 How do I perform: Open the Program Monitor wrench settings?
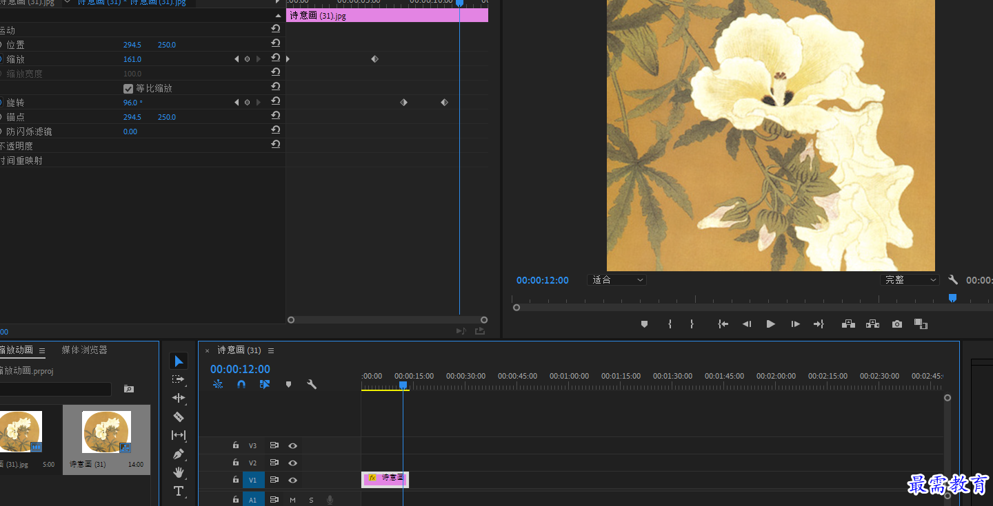pos(953,280)
